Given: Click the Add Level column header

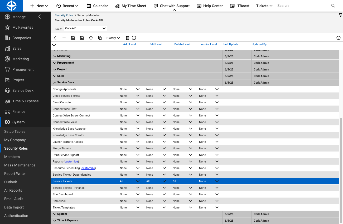Looking at the screenshot, I should (129, 44).
